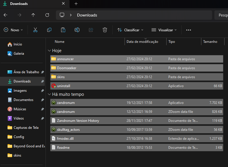This screenshot has width=228, height=167.
Task: Click Downloads in the address bar path
Action: 87,15
